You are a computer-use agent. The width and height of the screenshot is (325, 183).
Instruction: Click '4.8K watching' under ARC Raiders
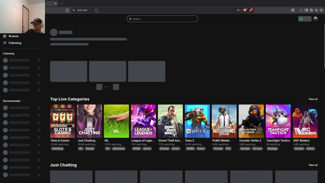click(x=301, y=144)
